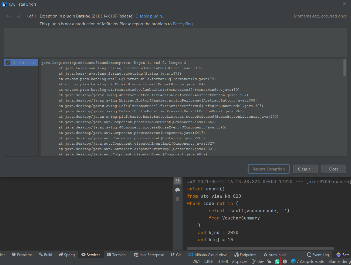Print the BatsLog console contents
Screen dimensions: 351x265
click(x=177, y=190)
